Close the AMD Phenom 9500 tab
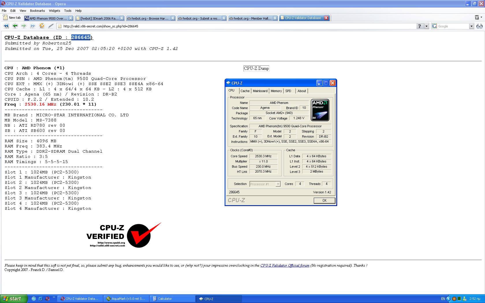The image size is (485, 303). point(71,18)
